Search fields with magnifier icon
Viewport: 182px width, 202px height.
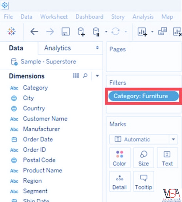pyautogui.click(x=85, y=76)
